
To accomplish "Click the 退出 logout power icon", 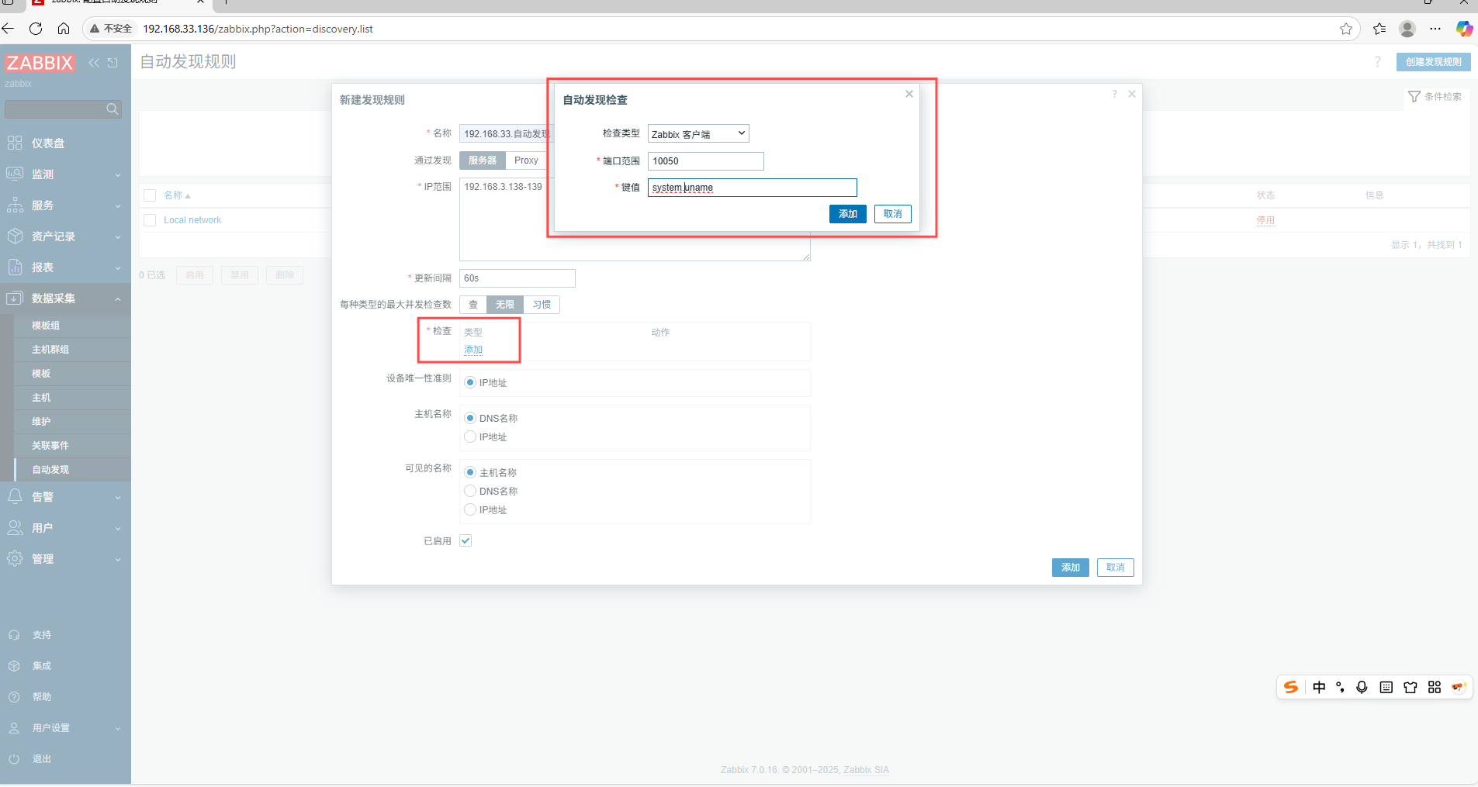I will [x=14, y=759].
